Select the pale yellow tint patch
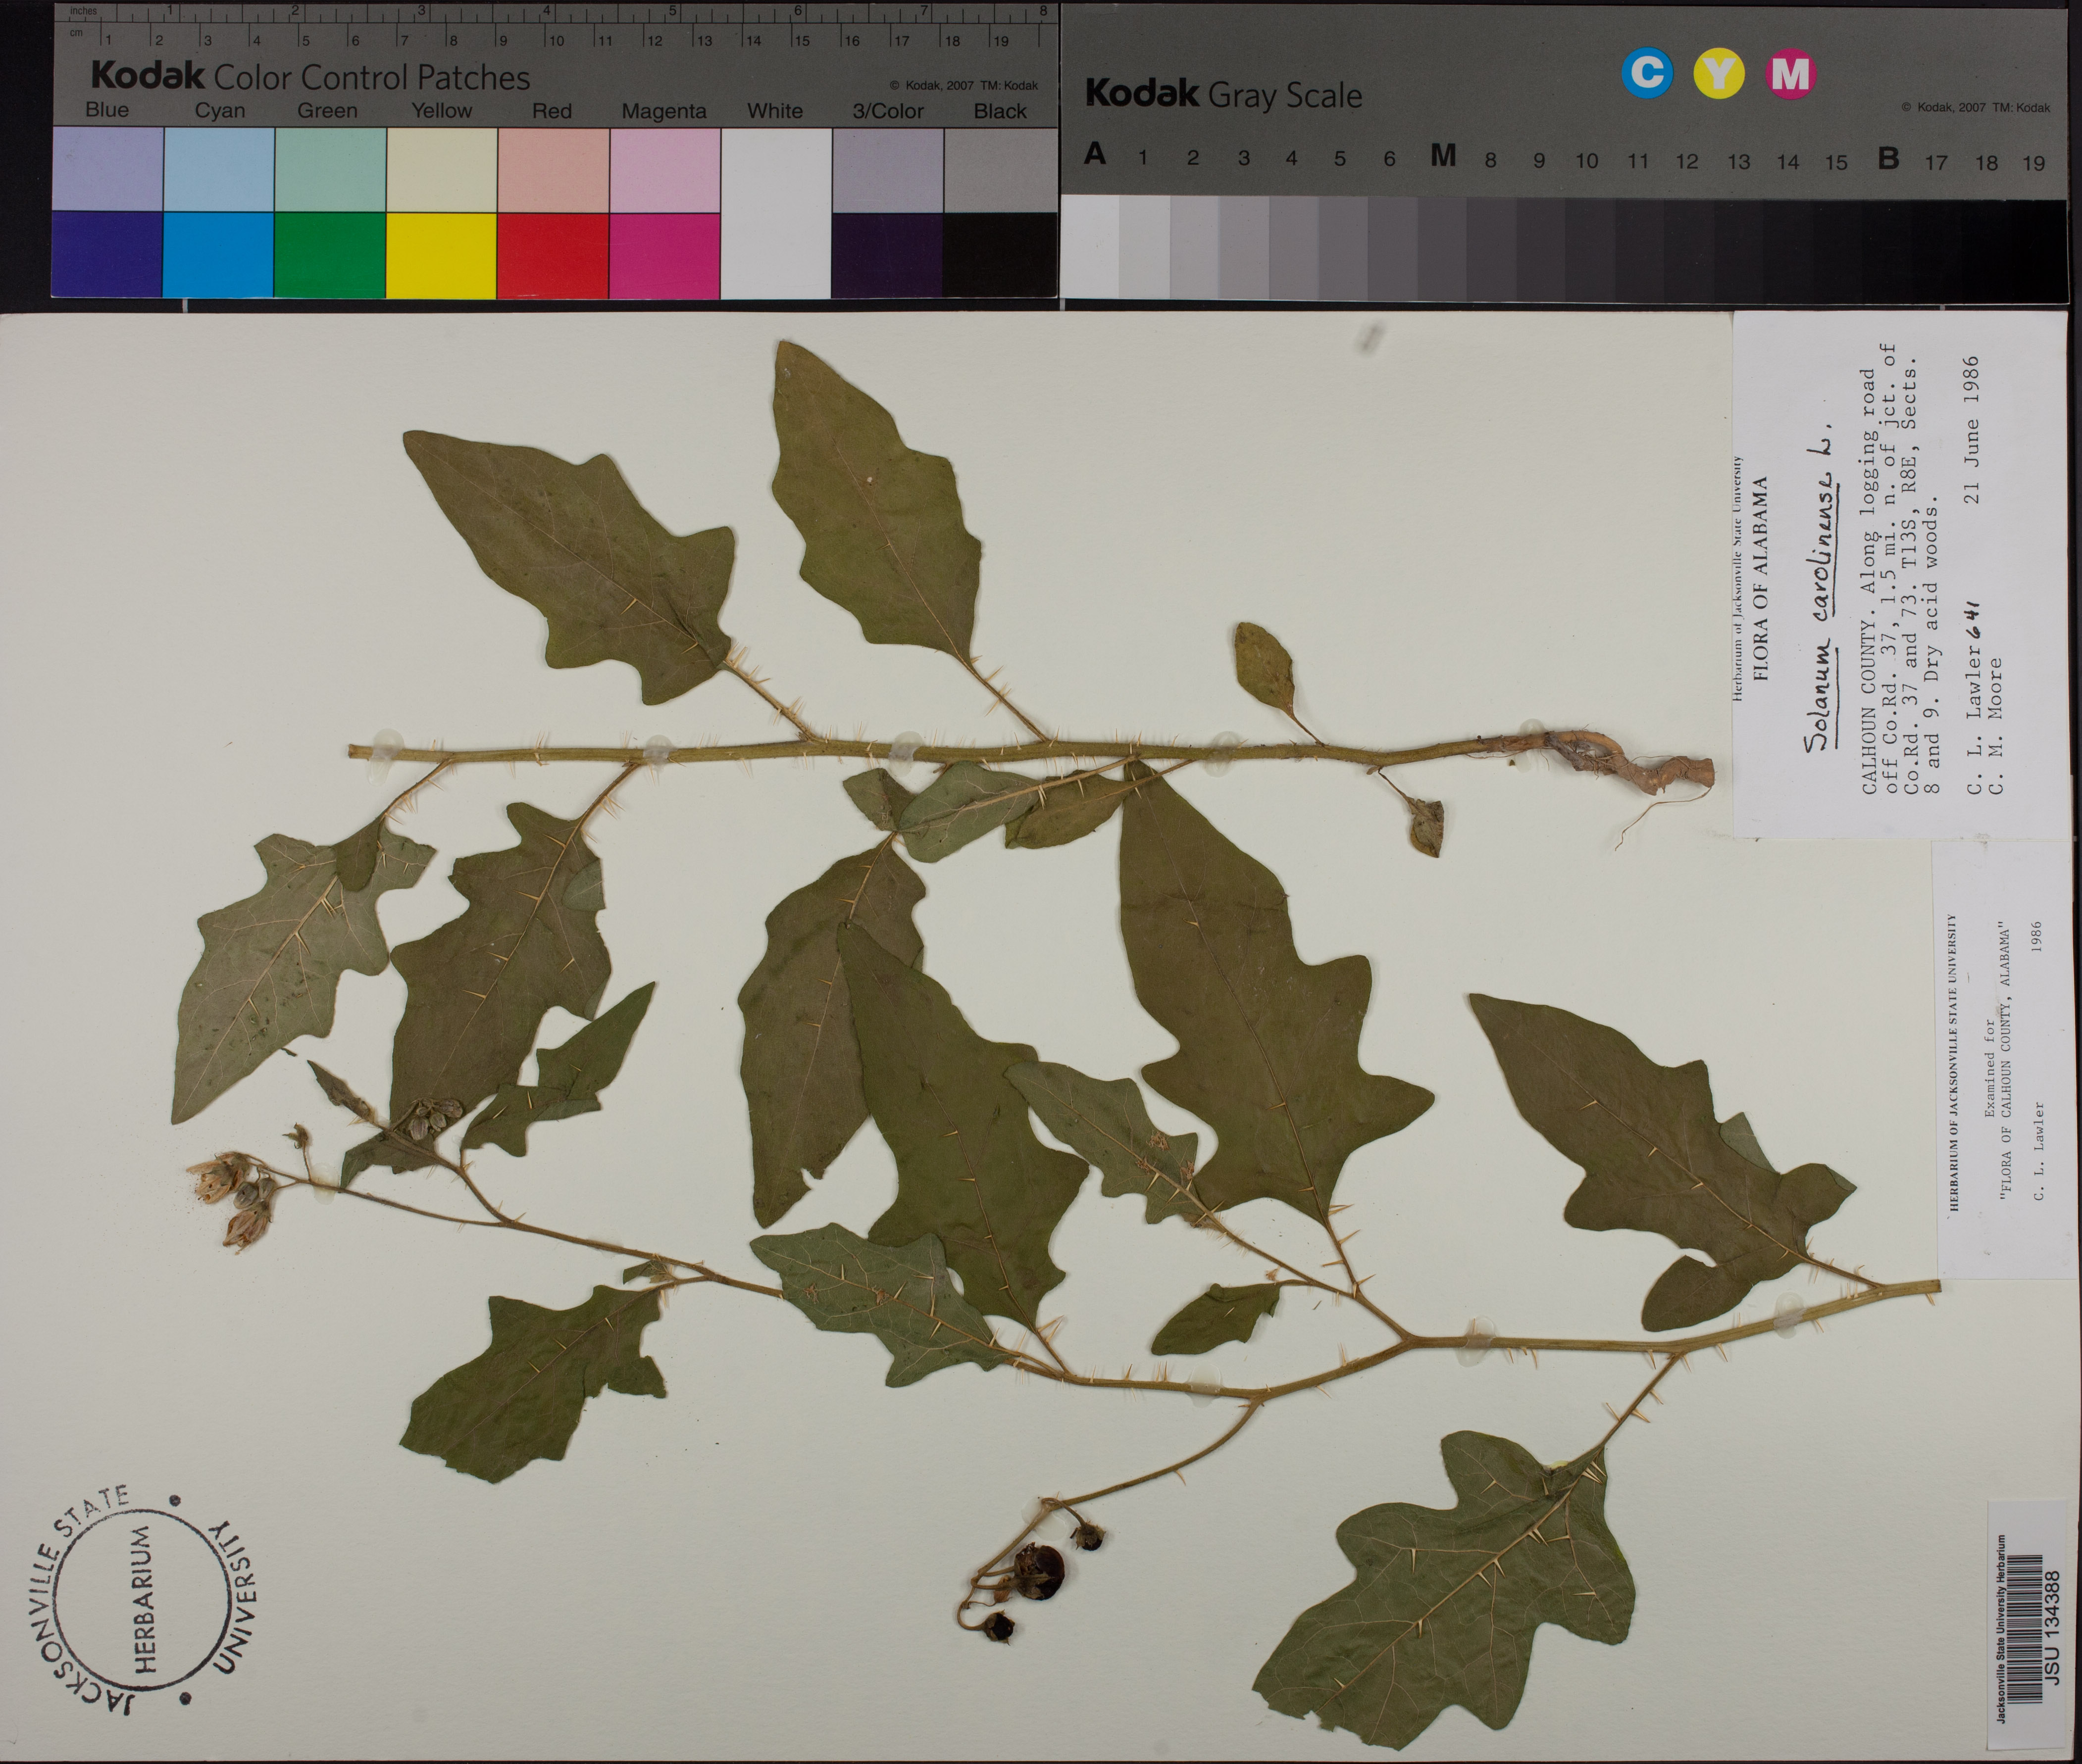The image size is (2082, 1764). coord(441,169)
